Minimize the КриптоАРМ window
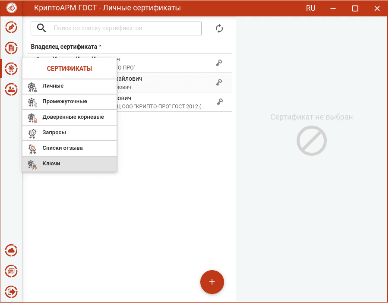This screenshot has height=303, width=389. coord(333,9)
